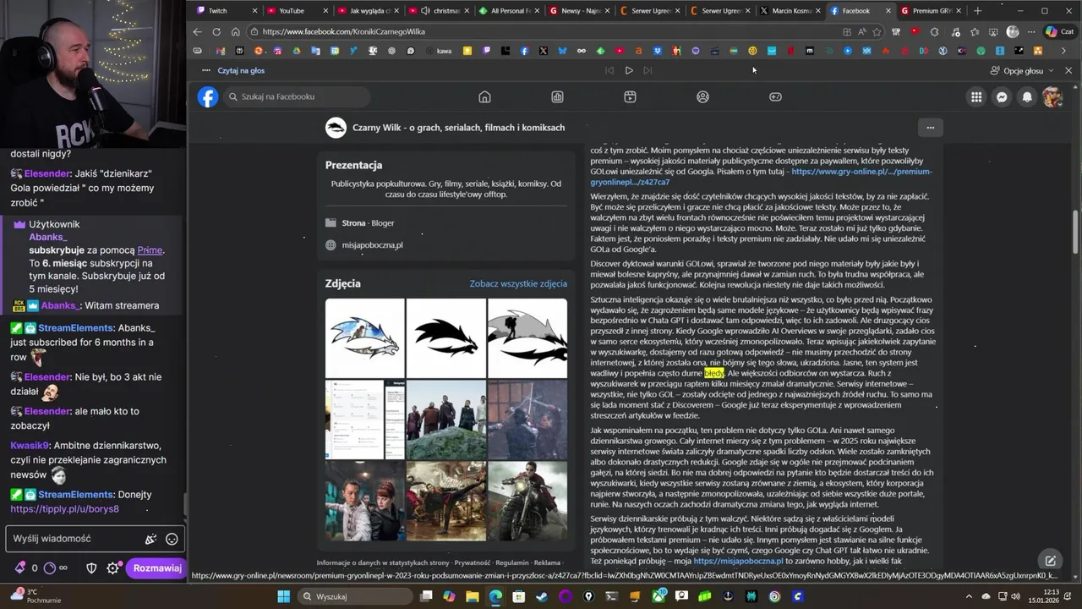Open a new browser tab
The image size is (1082, 609).
point(978,11)
